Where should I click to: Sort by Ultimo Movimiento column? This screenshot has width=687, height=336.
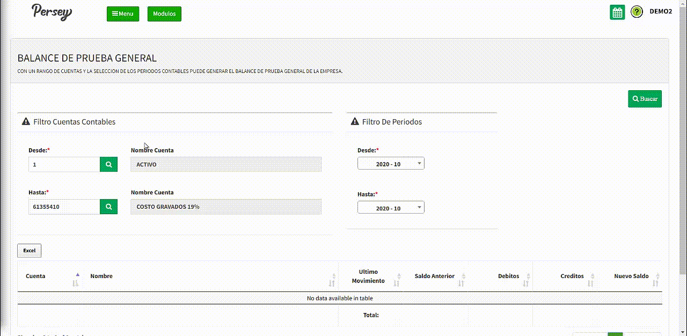coord(368,276)
